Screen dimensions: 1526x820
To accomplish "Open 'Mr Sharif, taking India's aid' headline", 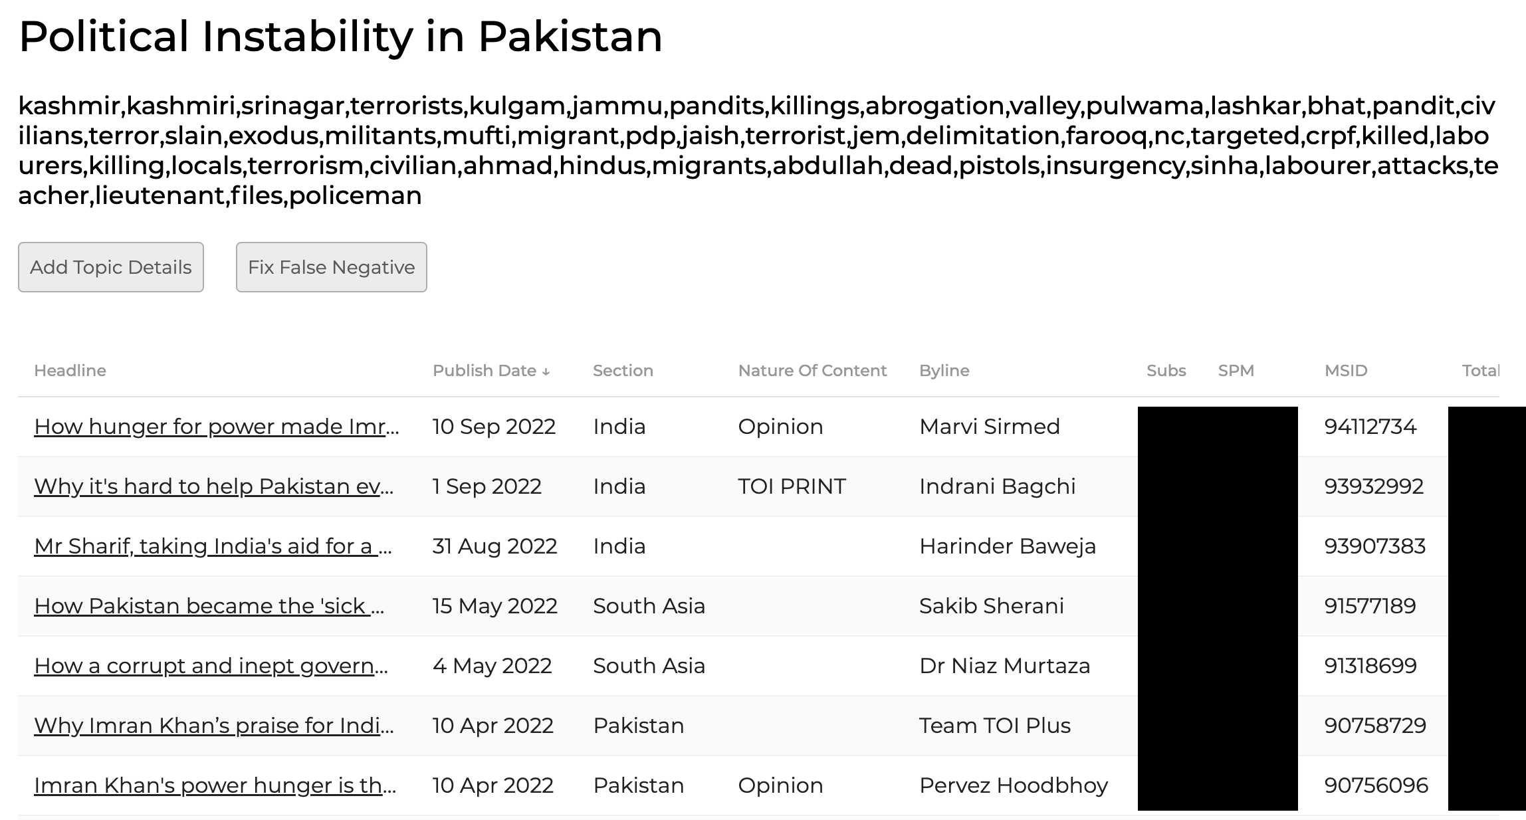I will coord(213,546).
